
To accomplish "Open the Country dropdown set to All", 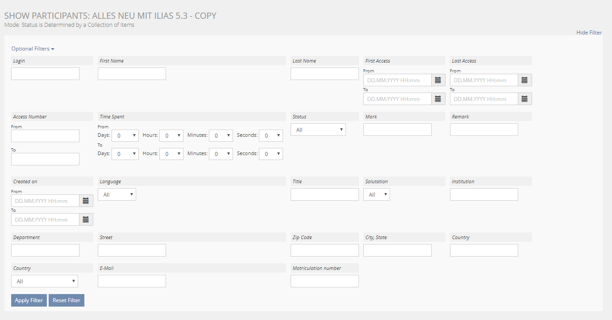I will 44,281.
